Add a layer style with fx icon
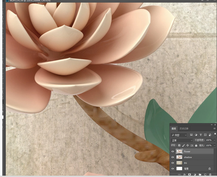Viewport: 217px width, 177px height. point(185,174)
